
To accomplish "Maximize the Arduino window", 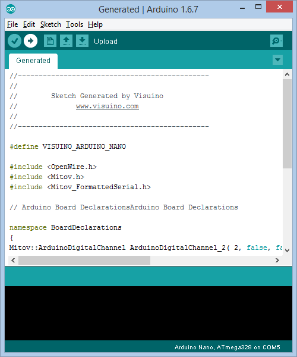I will 258,7.
